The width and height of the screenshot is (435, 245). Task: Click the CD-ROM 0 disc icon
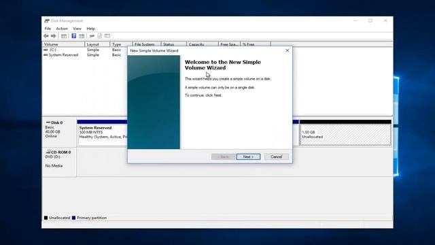tap(48, 152)
